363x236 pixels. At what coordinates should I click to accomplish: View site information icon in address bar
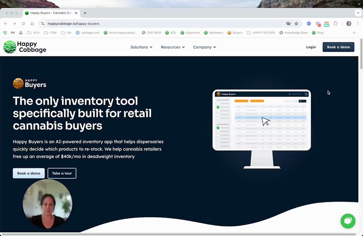coord(43,24)
